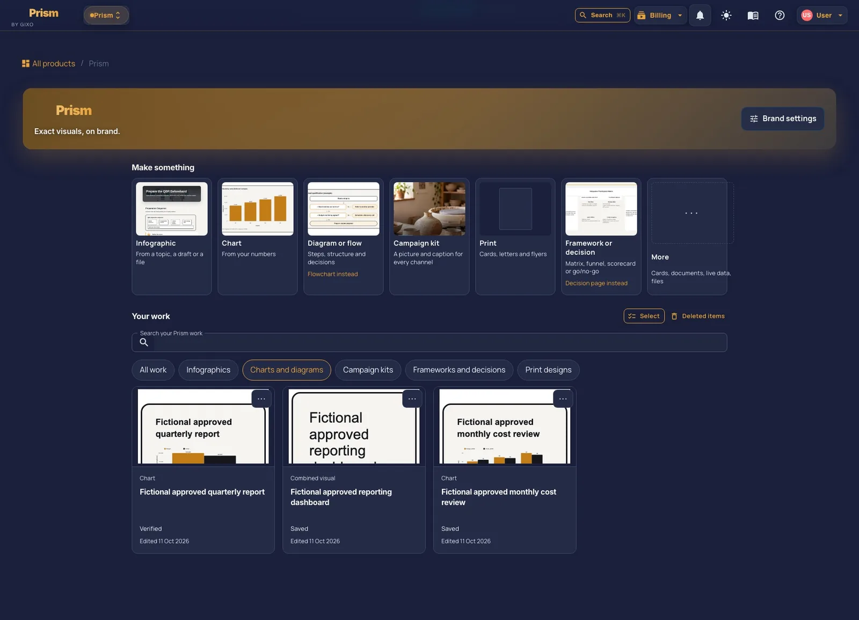The width and height of the screenshot is (859, 620).
Task: Click the Select button in Your work
Action: coord(644,316)
